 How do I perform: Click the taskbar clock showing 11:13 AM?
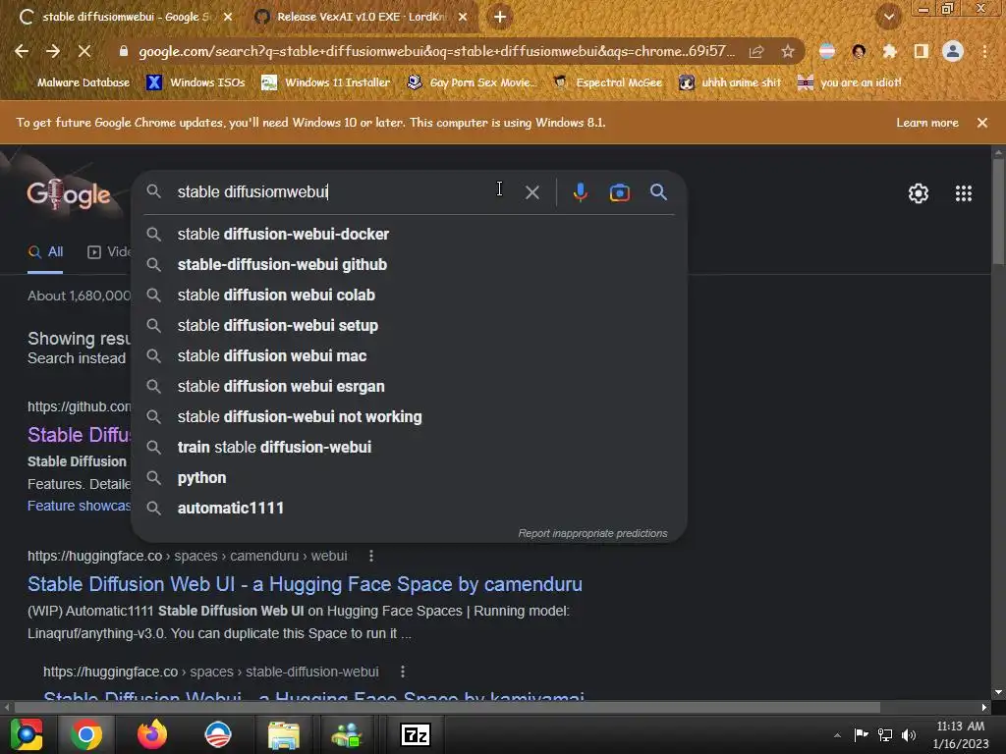[x=961, y=734]
